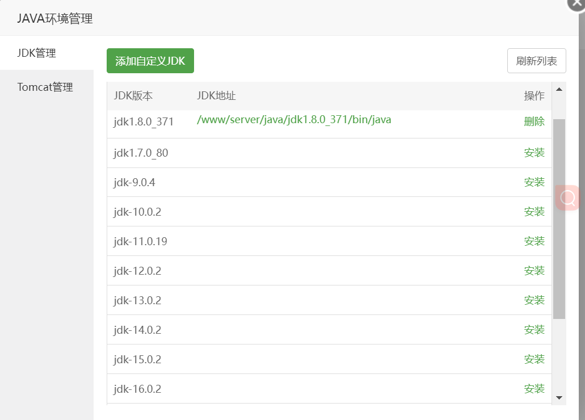Install jdk-9.0.4
Image resolution: width=585 pixels, height=420 pixels.
pos(534,182)
